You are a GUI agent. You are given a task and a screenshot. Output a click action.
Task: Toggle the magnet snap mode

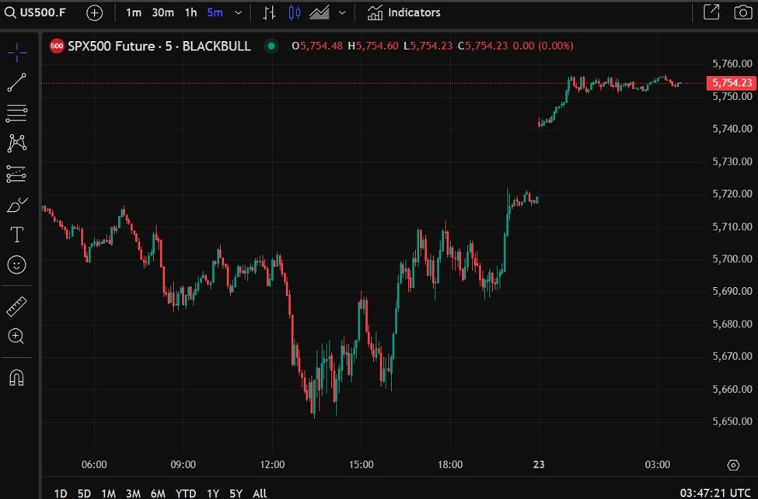tap(16, 378)
